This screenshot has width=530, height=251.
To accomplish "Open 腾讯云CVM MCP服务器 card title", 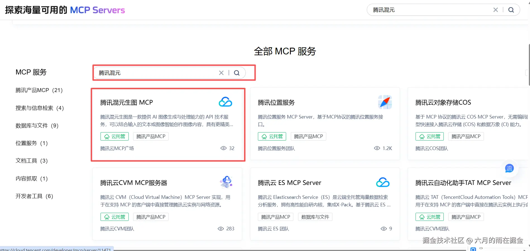I will (134, 183).
